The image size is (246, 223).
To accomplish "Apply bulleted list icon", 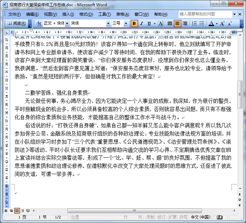I will coord(202,23).
